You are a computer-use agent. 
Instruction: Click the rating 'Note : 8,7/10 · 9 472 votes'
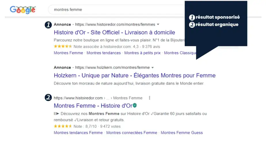coord(87,126)
